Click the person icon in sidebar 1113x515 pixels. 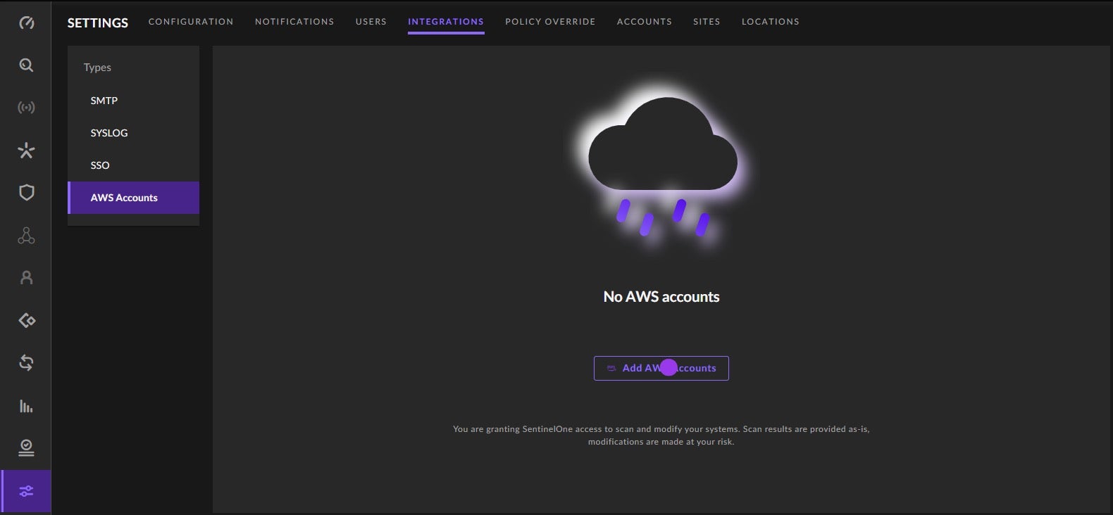(x=26, y=278)
